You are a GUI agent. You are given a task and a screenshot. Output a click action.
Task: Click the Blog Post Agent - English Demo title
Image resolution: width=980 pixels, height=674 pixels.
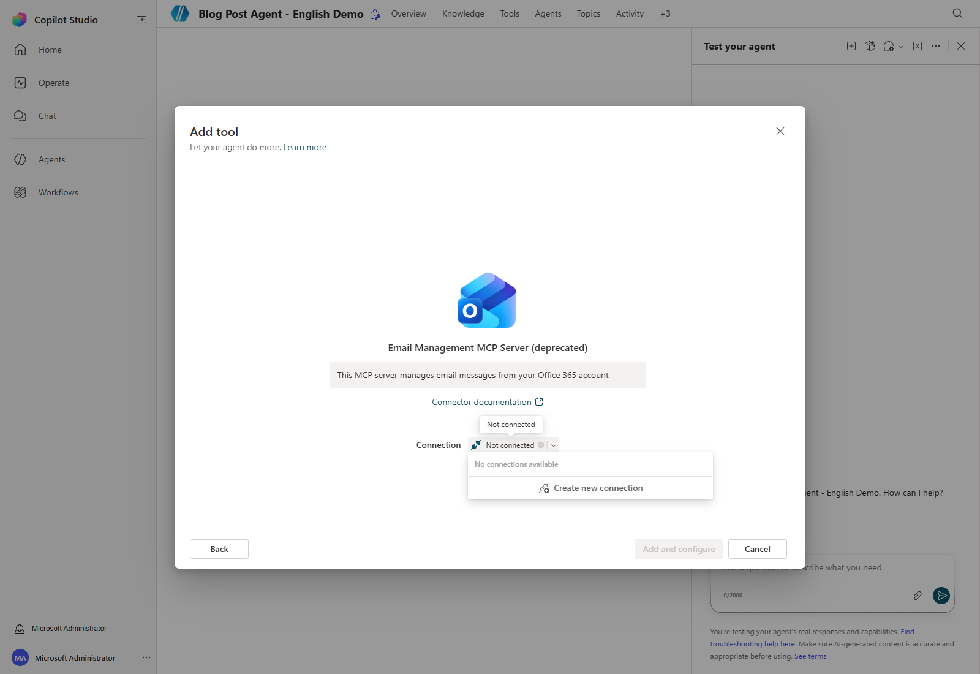[x=281, y=13]
